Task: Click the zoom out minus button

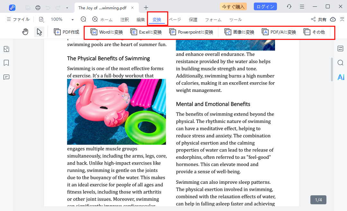Action: coord(84,20)
